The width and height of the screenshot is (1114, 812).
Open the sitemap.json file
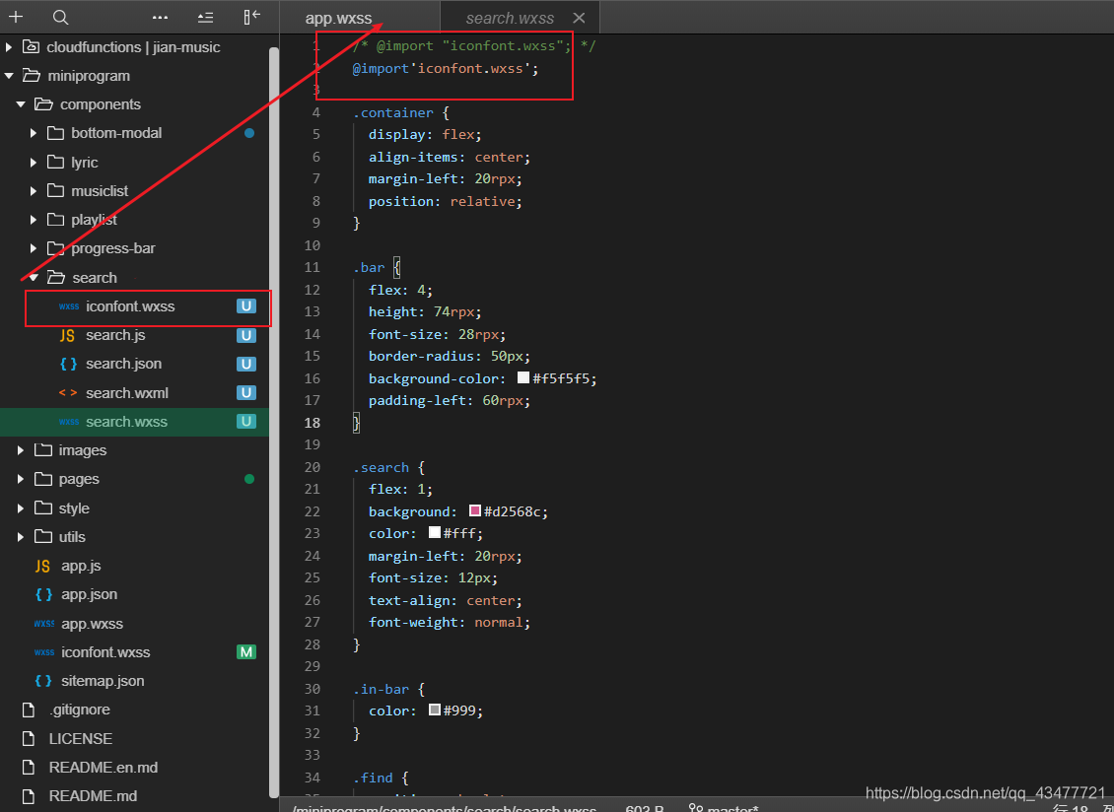pos(103,681)
